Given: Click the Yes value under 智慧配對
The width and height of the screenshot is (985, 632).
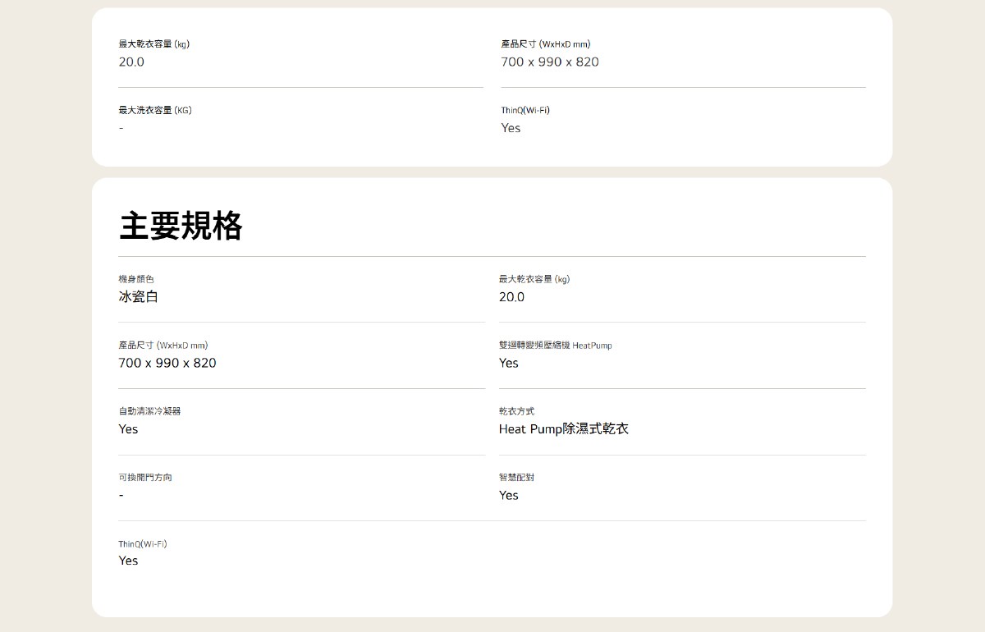Looking at the screenshot, I should [509, 496].
